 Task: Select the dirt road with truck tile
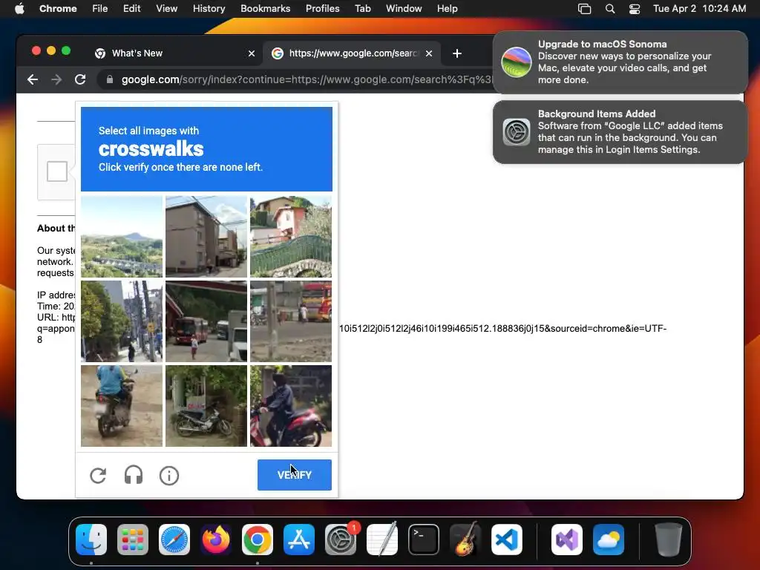(291, 321)
